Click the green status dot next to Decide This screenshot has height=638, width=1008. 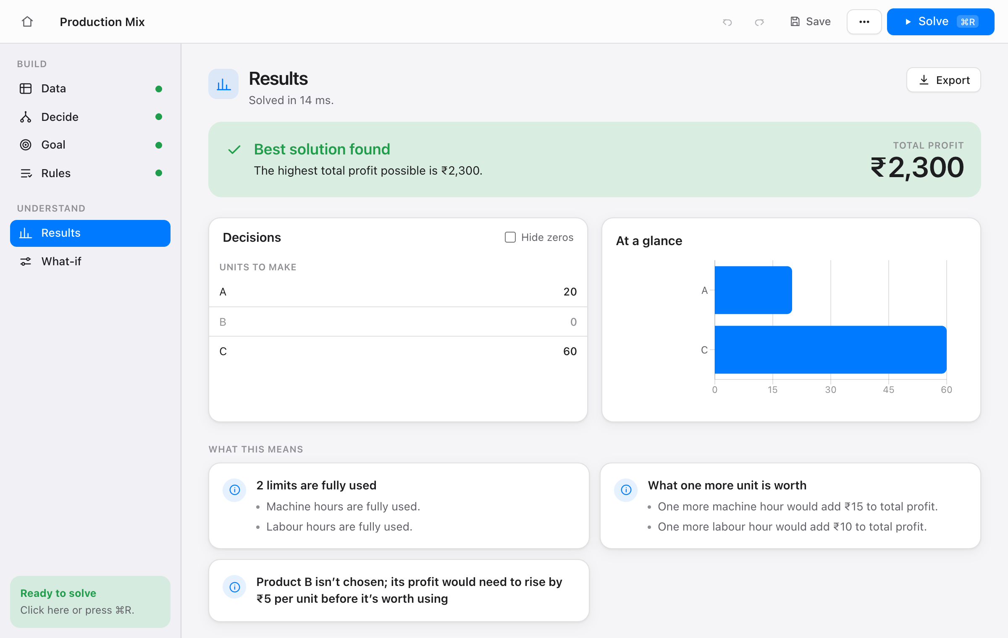(159, 117)
